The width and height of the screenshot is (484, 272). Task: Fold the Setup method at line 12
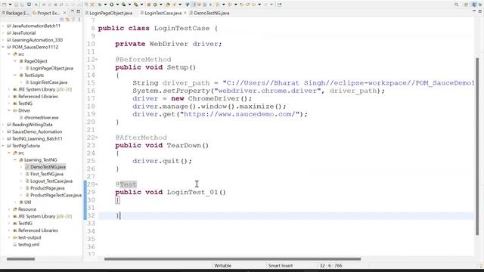coord(97,59)
